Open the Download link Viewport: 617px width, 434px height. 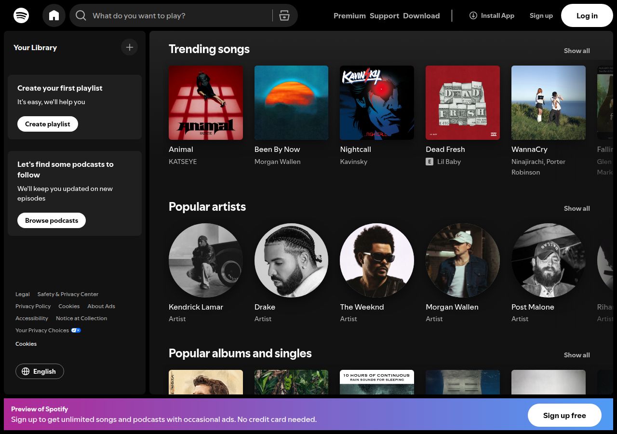421,15
